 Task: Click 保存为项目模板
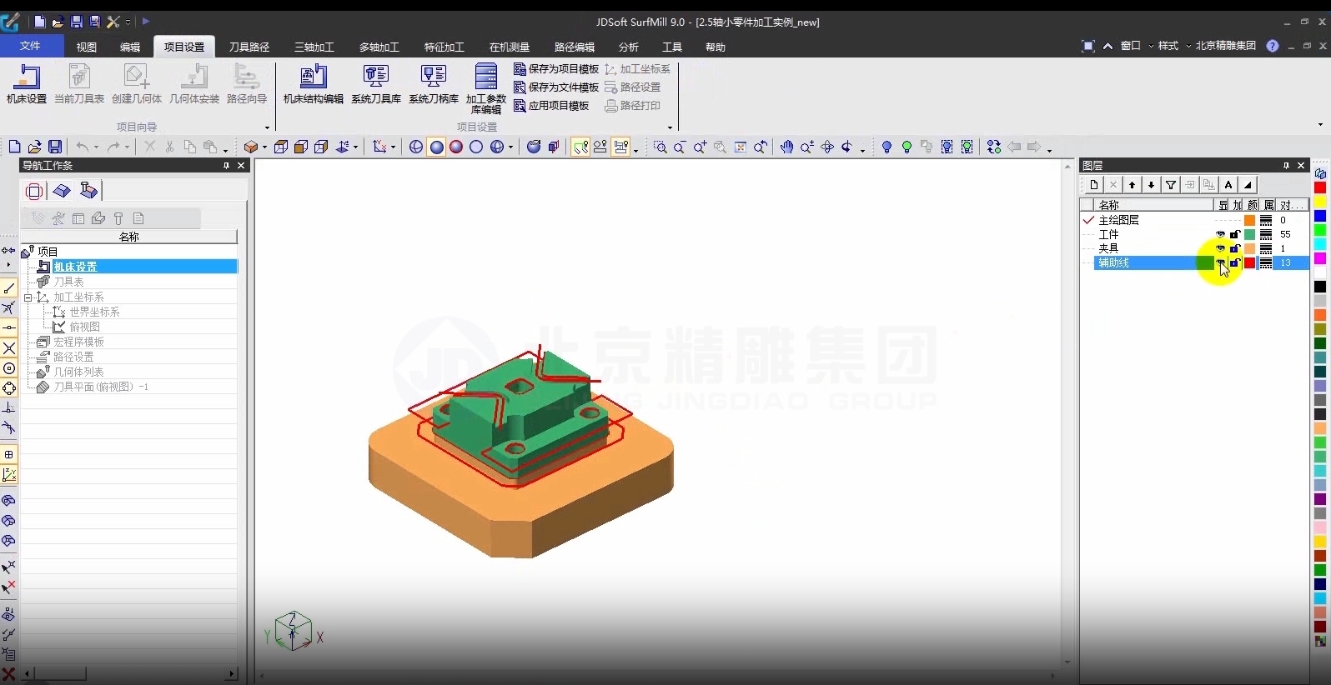[556, 69]
